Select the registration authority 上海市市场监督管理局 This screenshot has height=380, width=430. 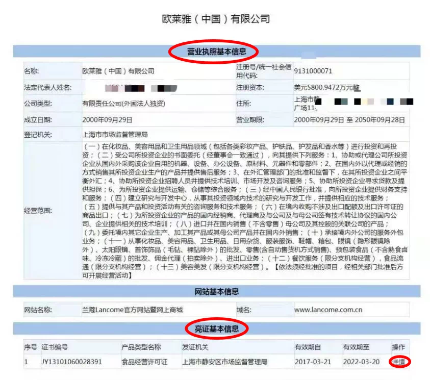click(115, 135)
